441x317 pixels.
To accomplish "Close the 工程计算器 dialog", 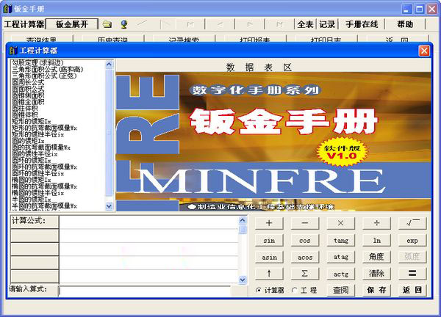I will click(x=424, y=51).
